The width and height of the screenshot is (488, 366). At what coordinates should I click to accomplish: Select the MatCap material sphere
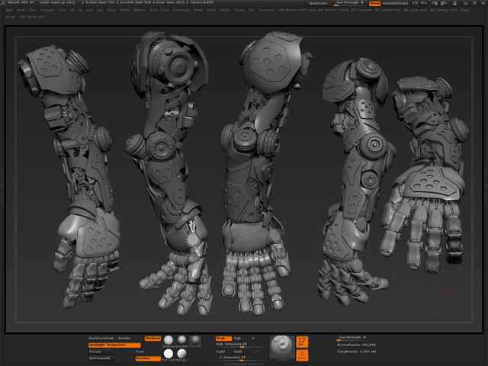[x=182, y=354]
